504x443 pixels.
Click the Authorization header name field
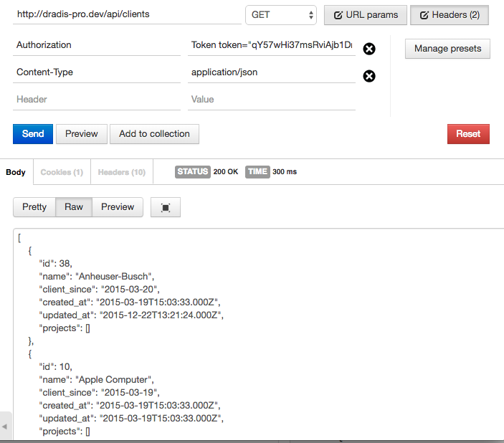coord(97,45)
